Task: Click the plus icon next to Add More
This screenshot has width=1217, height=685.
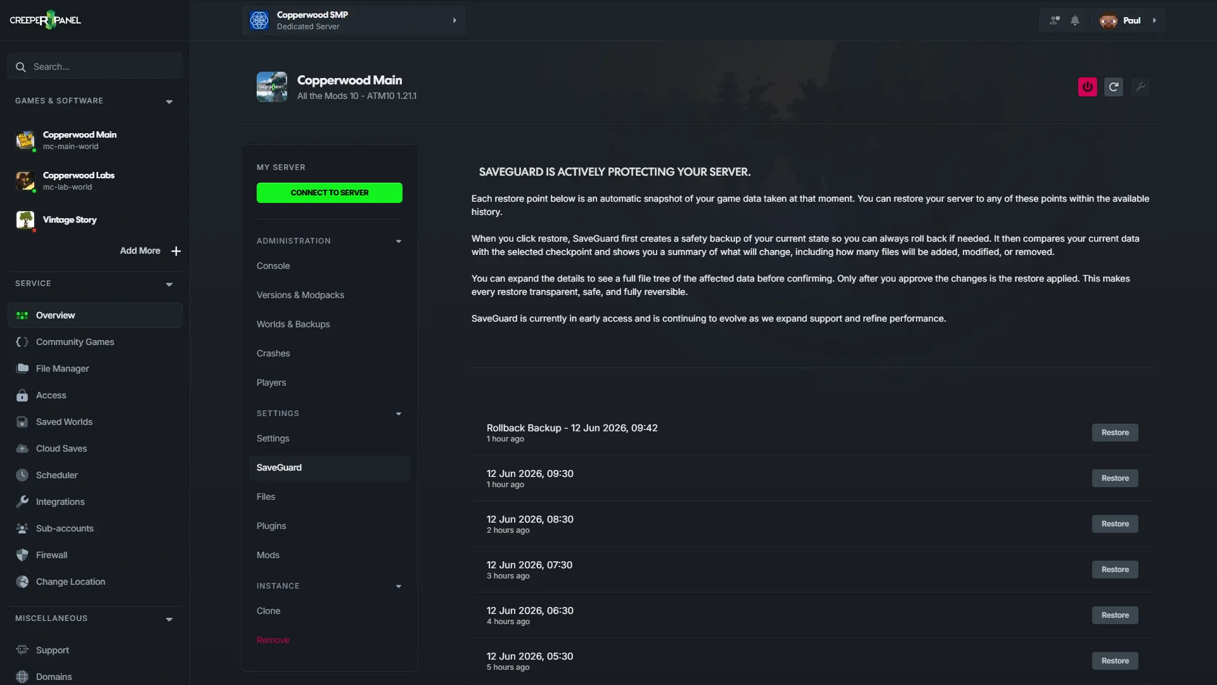Action: [176, 251]
